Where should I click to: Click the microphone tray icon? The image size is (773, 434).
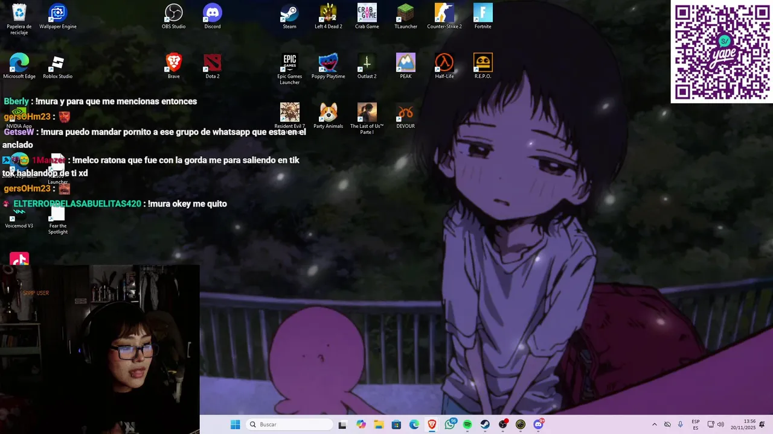coord(681,424)
